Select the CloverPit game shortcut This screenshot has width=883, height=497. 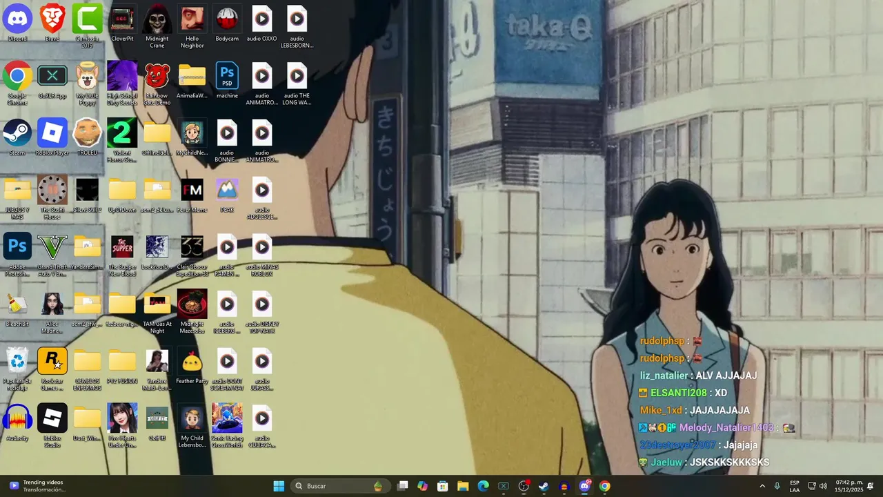pos(122,23)
